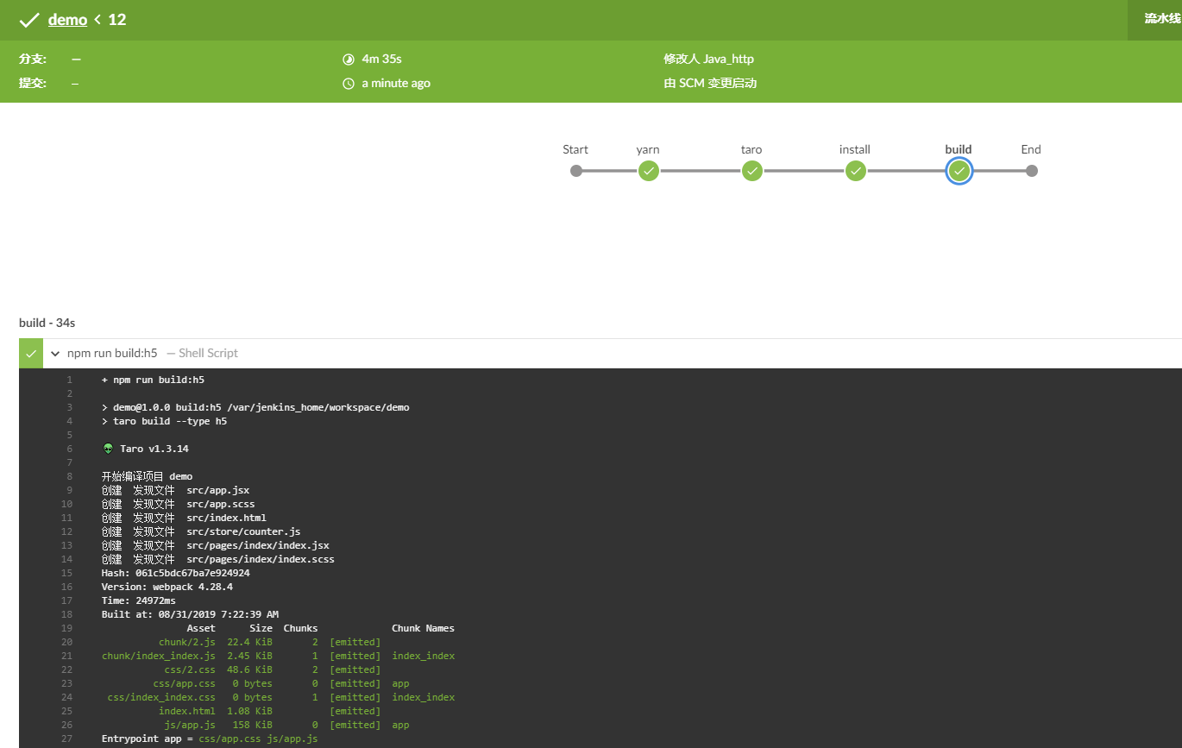
Task: Click the 'chunk/index_index.js' asset name
Action: (159, 656)
